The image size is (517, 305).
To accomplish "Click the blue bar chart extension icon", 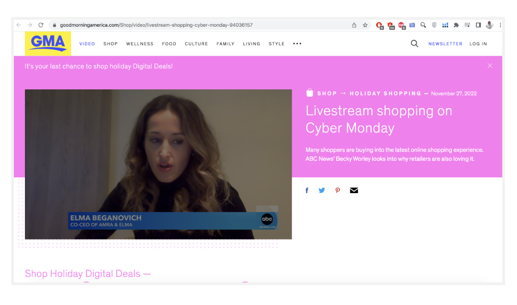I will point(445,25).
